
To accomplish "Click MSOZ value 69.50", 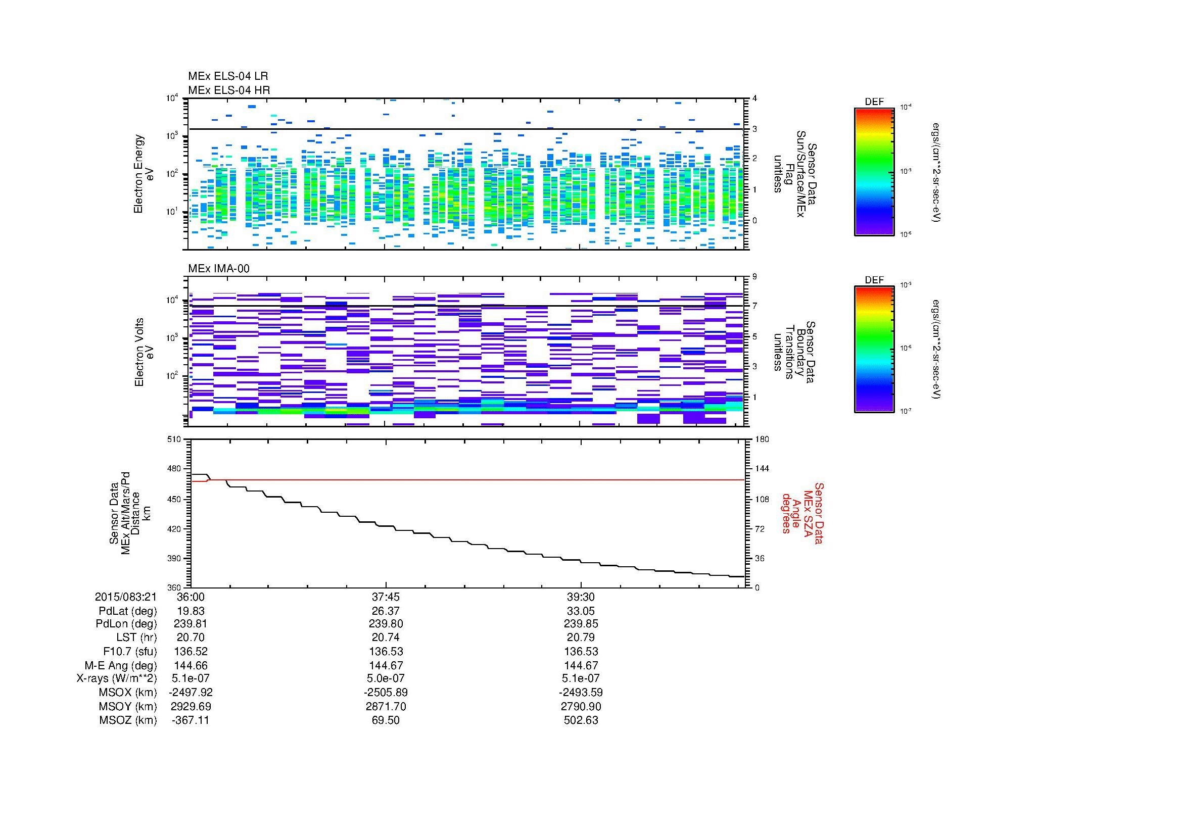I will tap(386, 720).
